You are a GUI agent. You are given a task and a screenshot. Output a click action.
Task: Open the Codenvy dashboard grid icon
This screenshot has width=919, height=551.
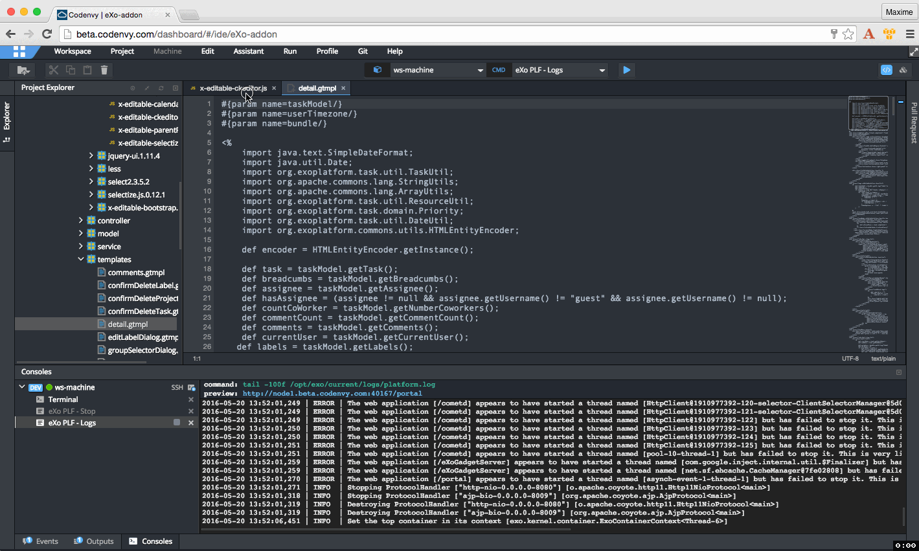click(x=19, y=52)
